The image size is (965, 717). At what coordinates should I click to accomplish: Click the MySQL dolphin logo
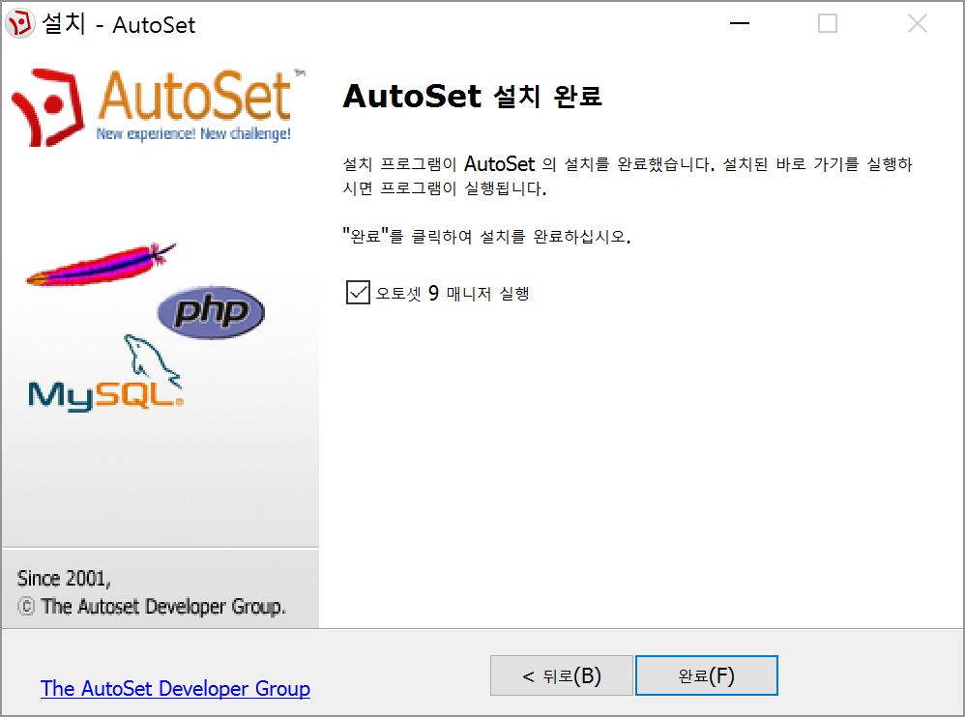pyautogui.click(x=105, y=374)
